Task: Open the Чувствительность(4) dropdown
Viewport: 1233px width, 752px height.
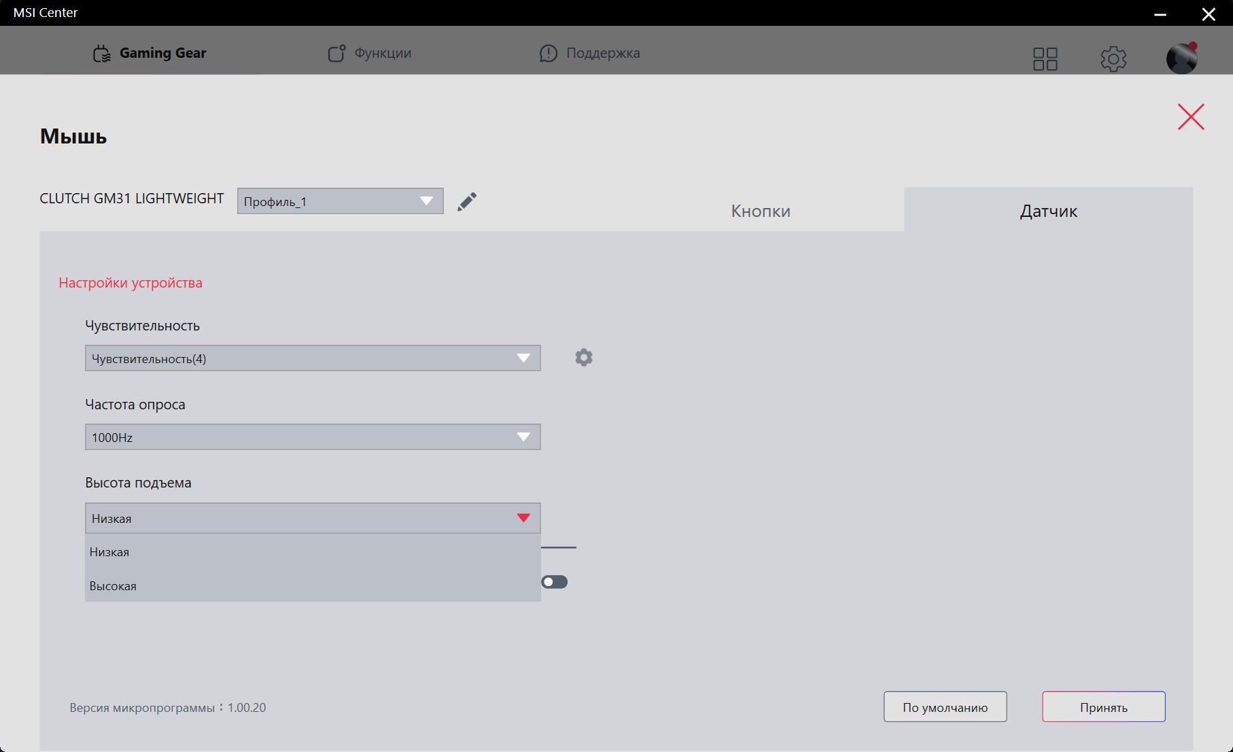Action: pyautogui.click(x=313, y=358)
